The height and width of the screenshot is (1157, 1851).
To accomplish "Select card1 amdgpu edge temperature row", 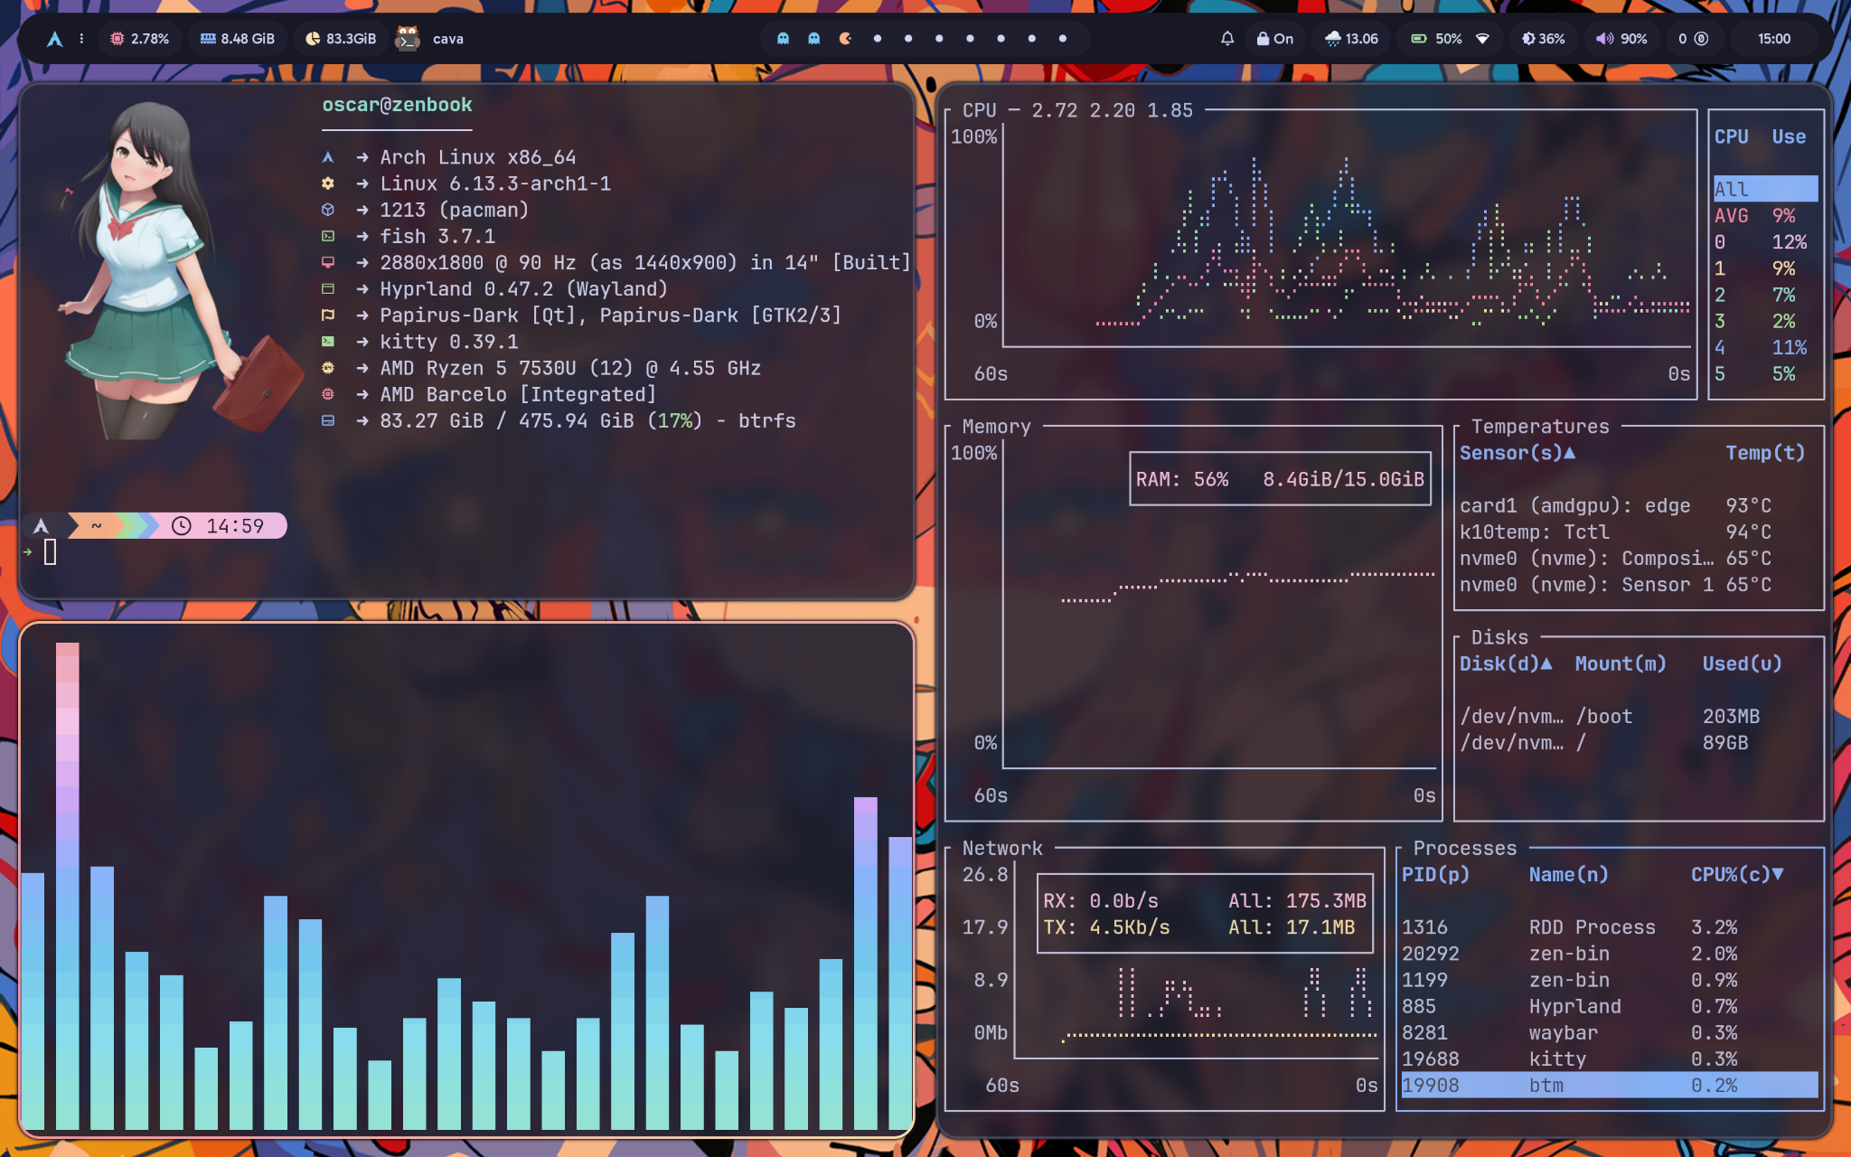I will (1638, 505).
